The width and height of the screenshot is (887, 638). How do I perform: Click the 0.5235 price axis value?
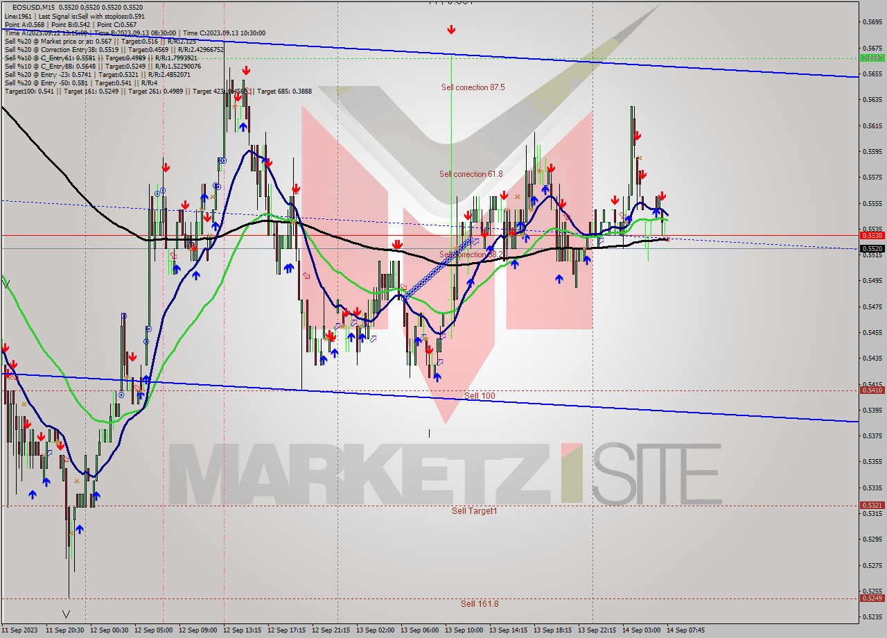point(872,617)
